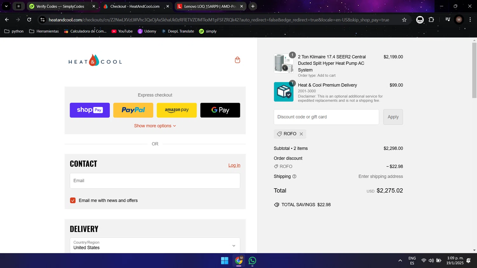The width and height of the screenshot is (477, 268).
Task: Reload the checkout page
Action: [x=29, y=20]
